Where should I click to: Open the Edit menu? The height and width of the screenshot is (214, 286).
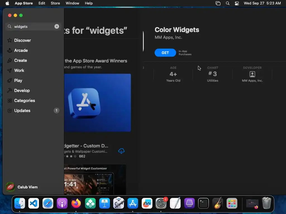(42, 3)
